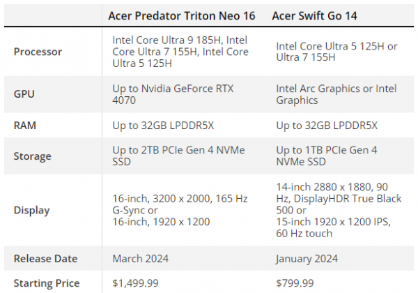Click the Storage row label
This screenshot has width=418, height=293.
tap(32, 156)
